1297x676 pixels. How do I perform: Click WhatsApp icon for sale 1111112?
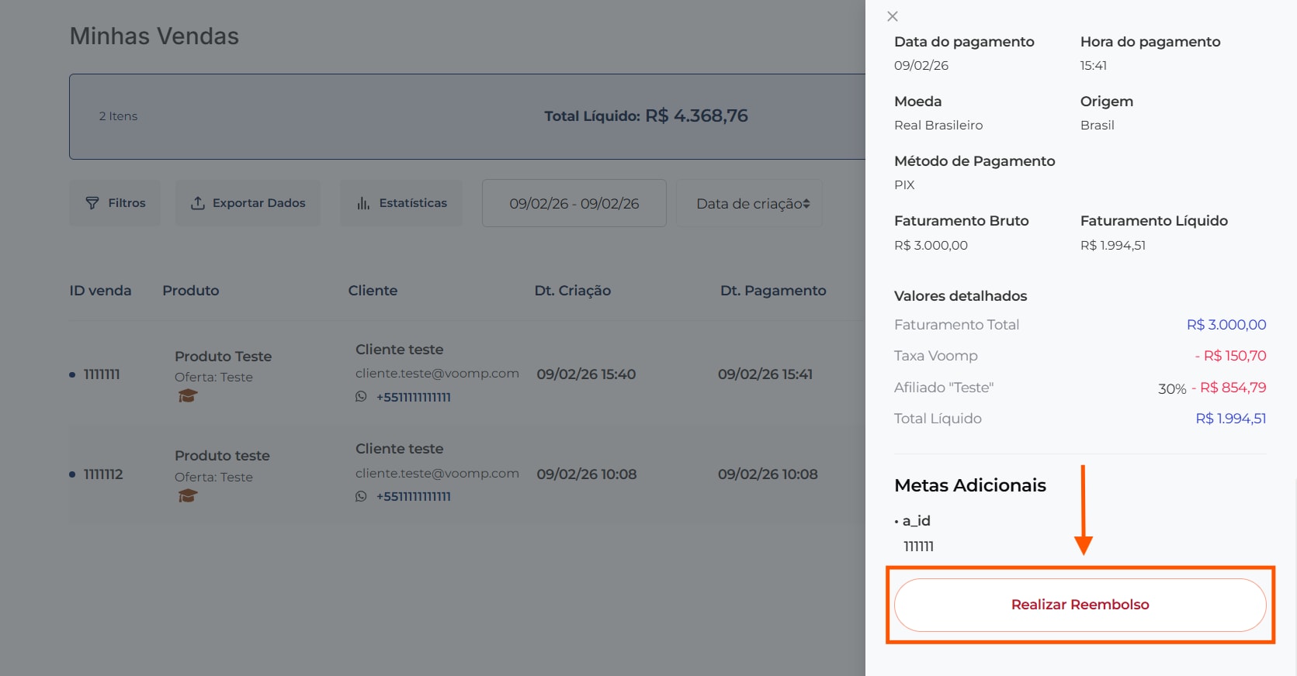pos(361,496)
